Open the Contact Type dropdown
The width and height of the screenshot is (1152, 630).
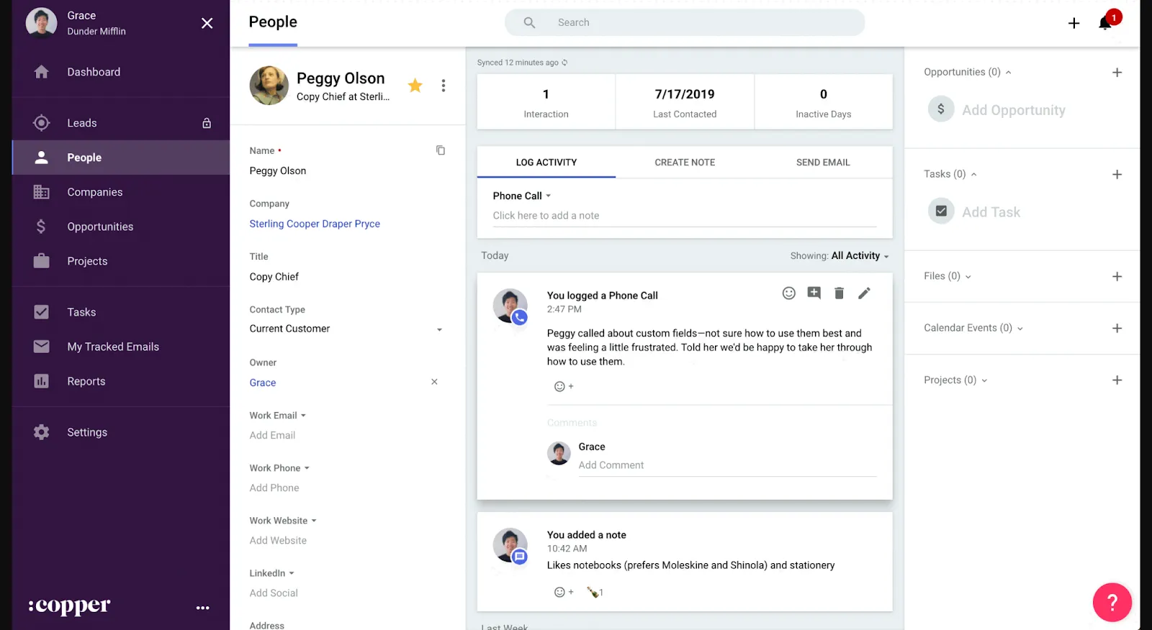pyautogui.click(x=439, y=329)
